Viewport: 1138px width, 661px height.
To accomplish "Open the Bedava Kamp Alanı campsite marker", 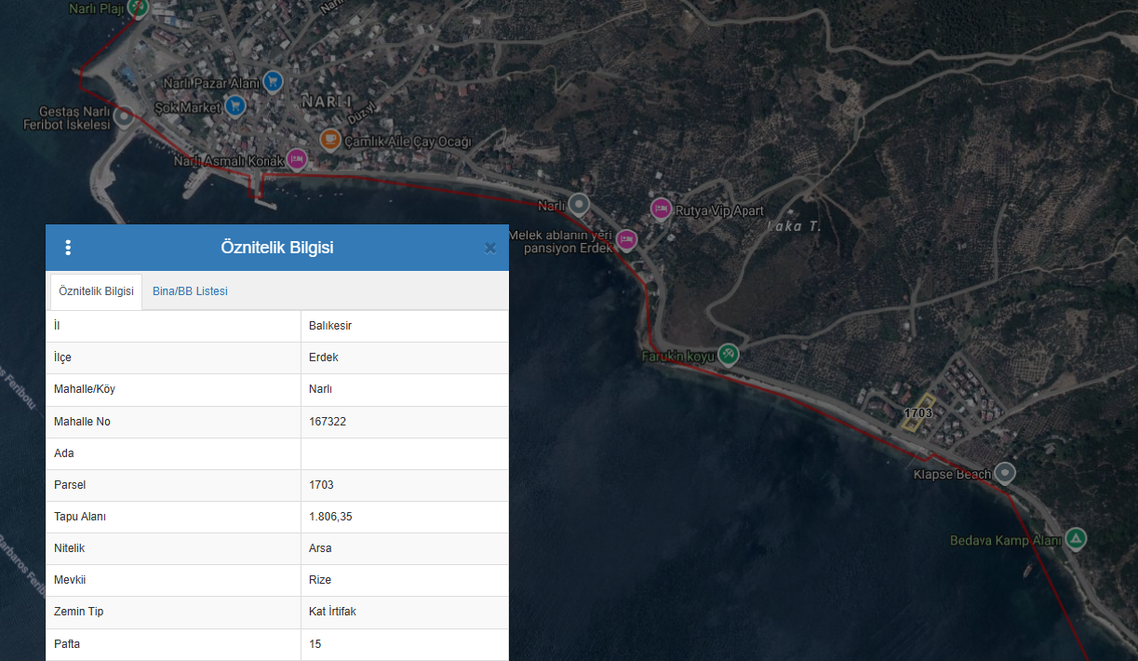I will coord(1076,538).
